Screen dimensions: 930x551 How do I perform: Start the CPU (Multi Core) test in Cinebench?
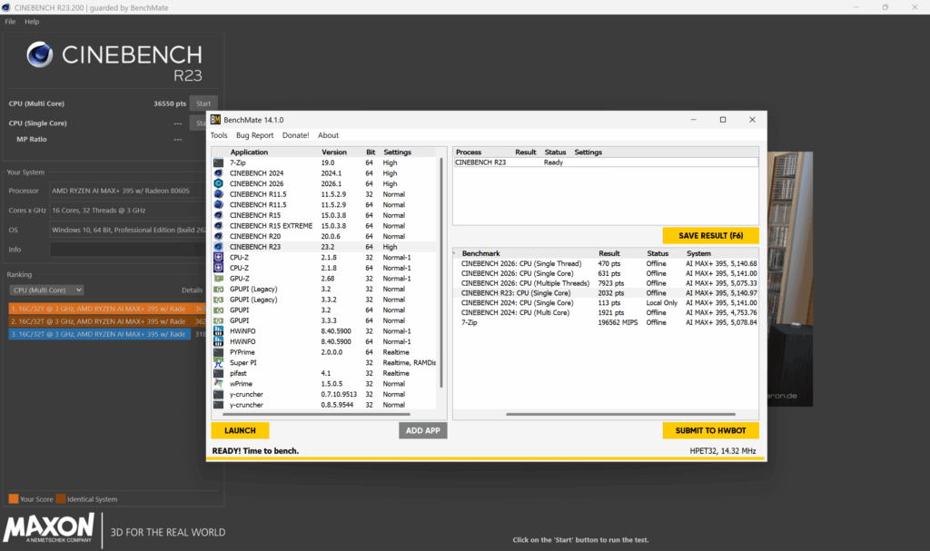pos(203,103)
